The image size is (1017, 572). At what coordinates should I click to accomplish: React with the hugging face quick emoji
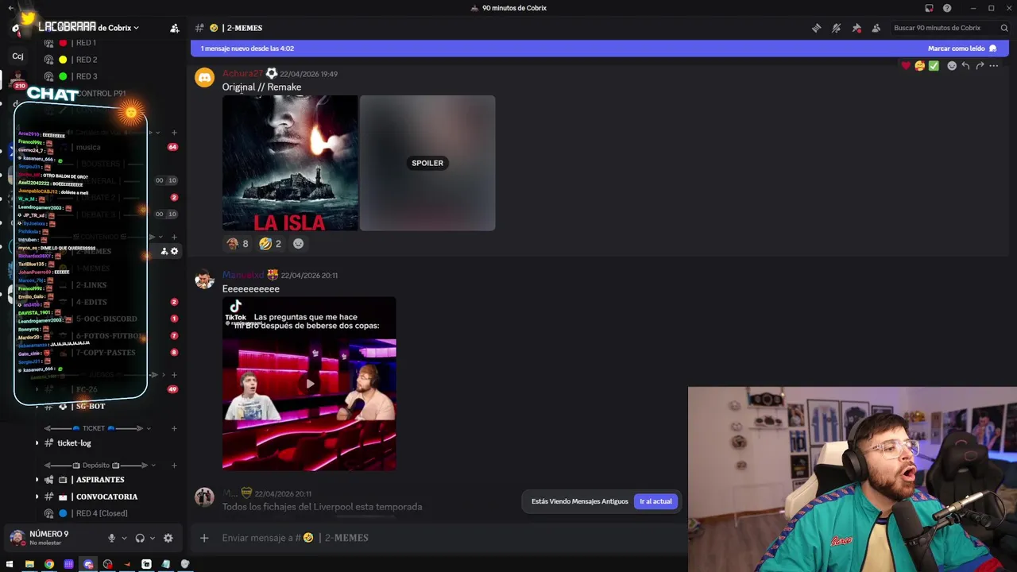coord(920,66)
